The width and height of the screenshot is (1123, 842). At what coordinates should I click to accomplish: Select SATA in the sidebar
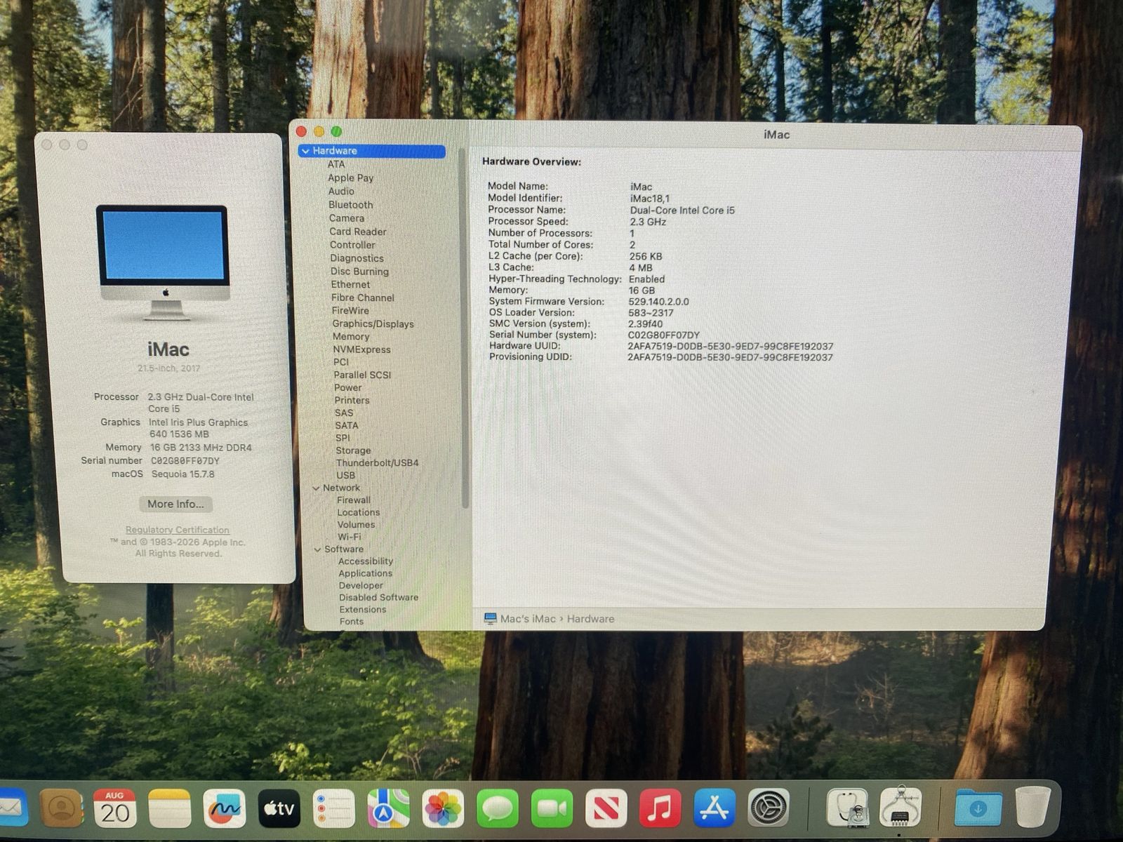tap(347, 425)
